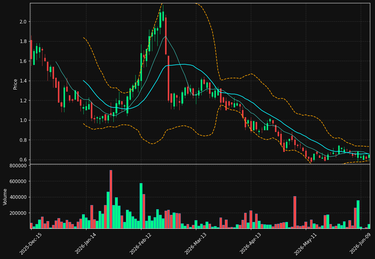Image resolution: width=375 pixels, height=259 pixels.
Task: Click the 2026-Jan-14 date label
Action: click(86, 243)
